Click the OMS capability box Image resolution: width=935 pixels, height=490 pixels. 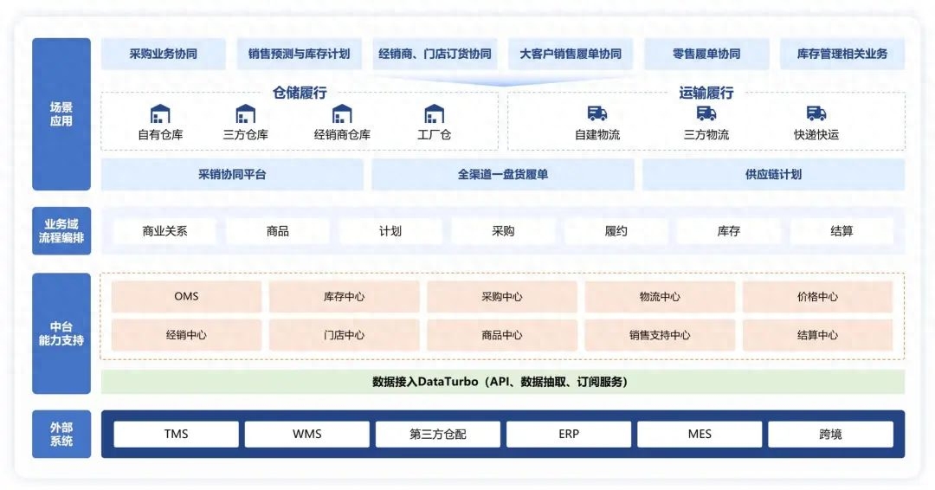(x=186, y=296)
